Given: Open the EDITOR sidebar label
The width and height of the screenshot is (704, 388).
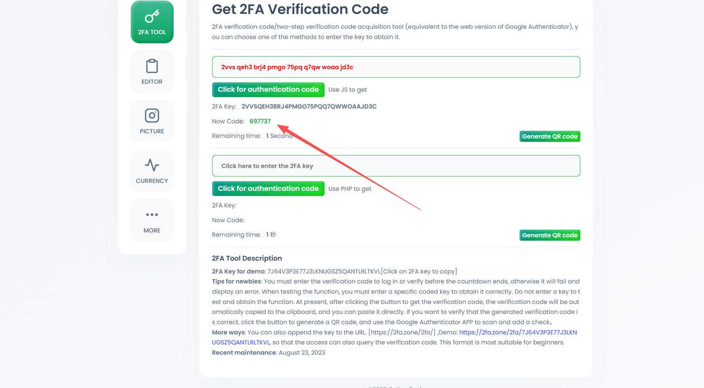Looking at the screenshot, I should 152,82.
